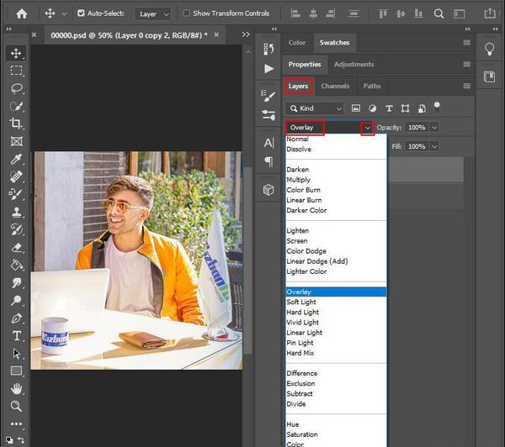Select the Eraser tool
This screenshot has height=447, width=505.
click(x=16, y=247)
